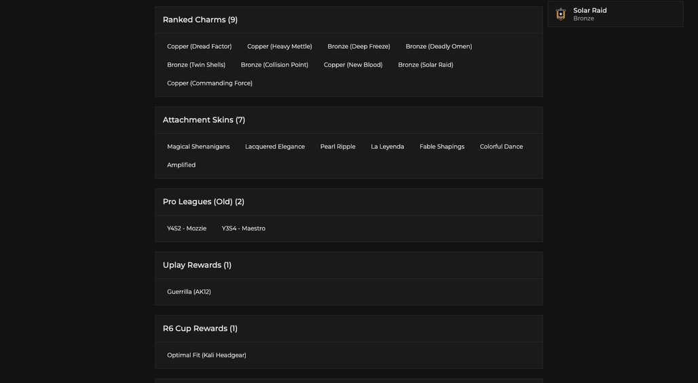Screen dimensions: 698x383
Task: Select Y3S4 - Maestro pro league item
Action: tap(244, 228)
